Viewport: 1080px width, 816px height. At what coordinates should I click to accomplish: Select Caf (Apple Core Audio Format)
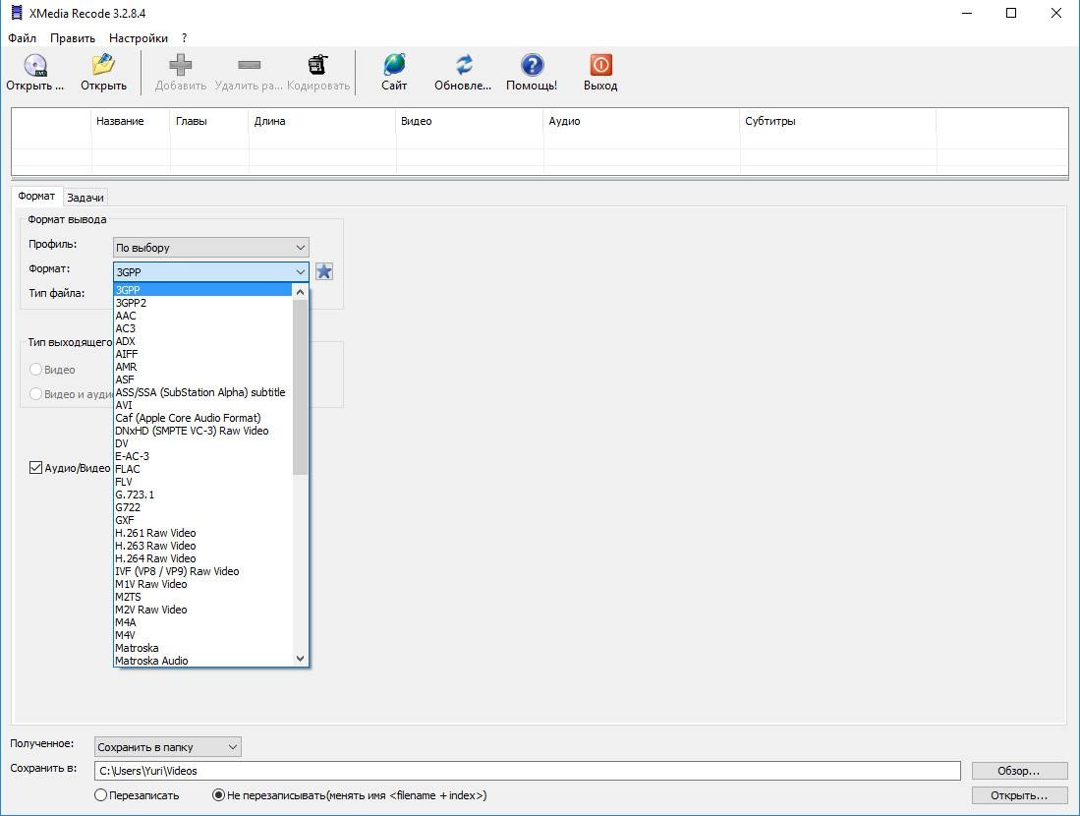click(203, 418)
